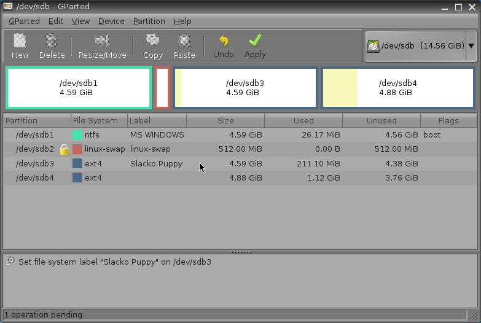Sort by the Size column header
This screenshot has height=323, width=481.
coord(225,120)
